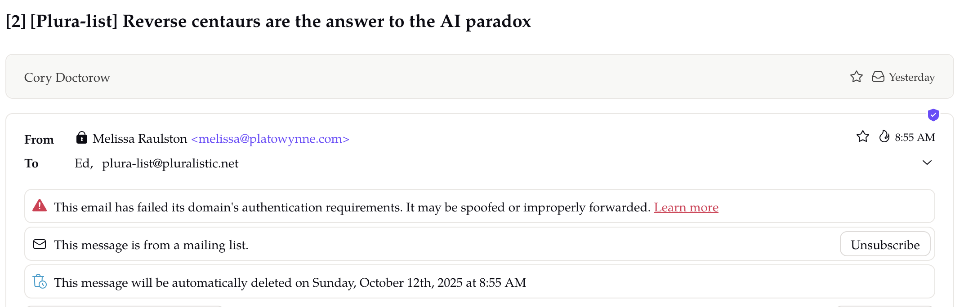Click the auto-deletion notice banner text
Viewport: 964px width, 307px height.
290,283
